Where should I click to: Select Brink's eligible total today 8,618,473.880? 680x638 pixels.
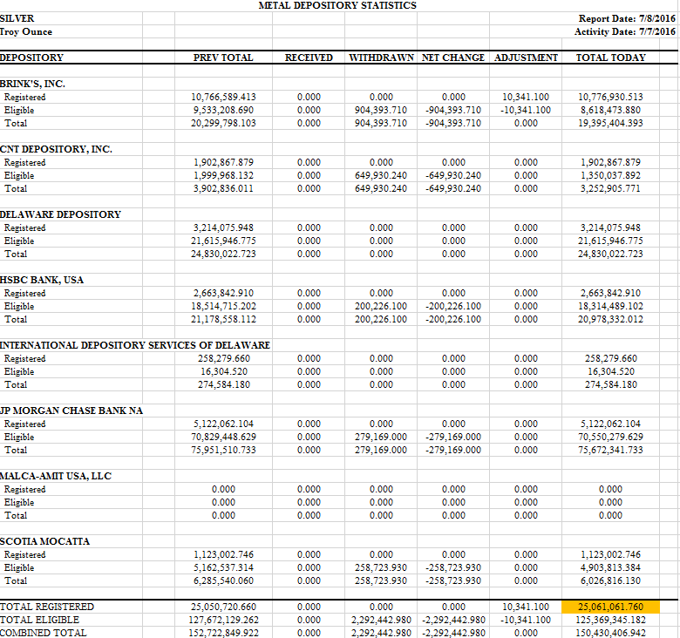click(610, 110)
